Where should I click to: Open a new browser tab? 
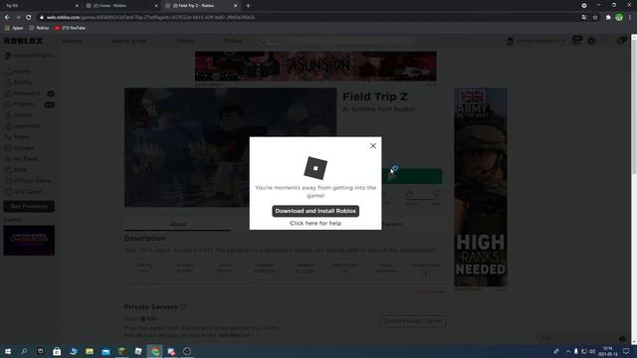pos(248,6)
